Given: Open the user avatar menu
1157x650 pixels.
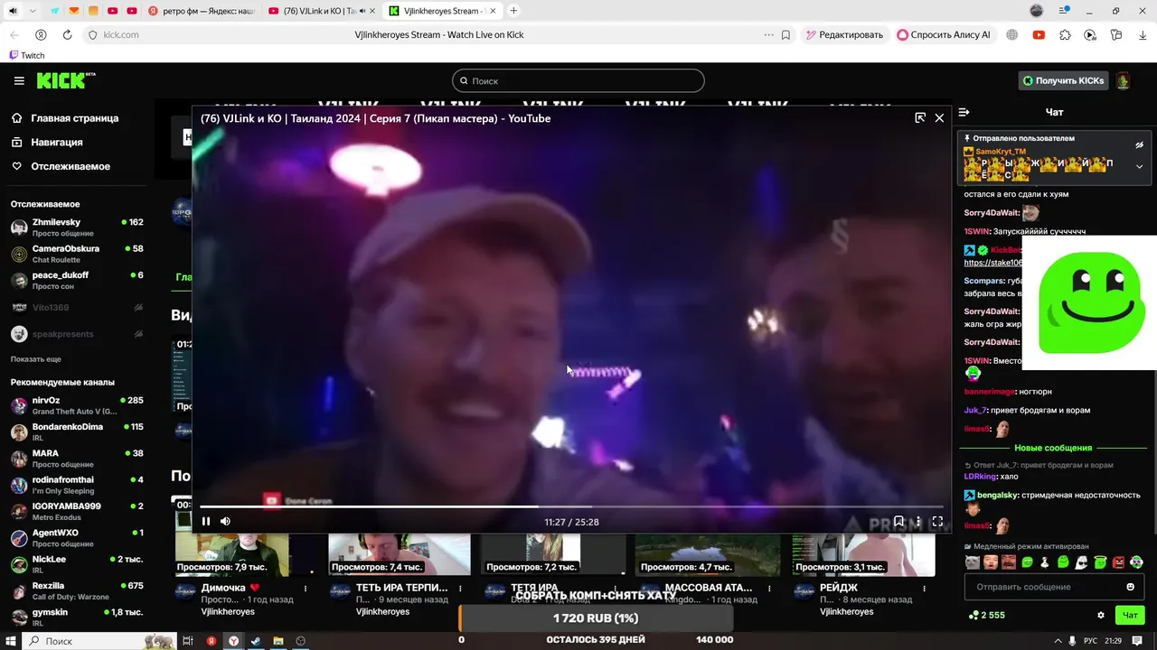Looking at the screenshot, I should (1124, 80).
